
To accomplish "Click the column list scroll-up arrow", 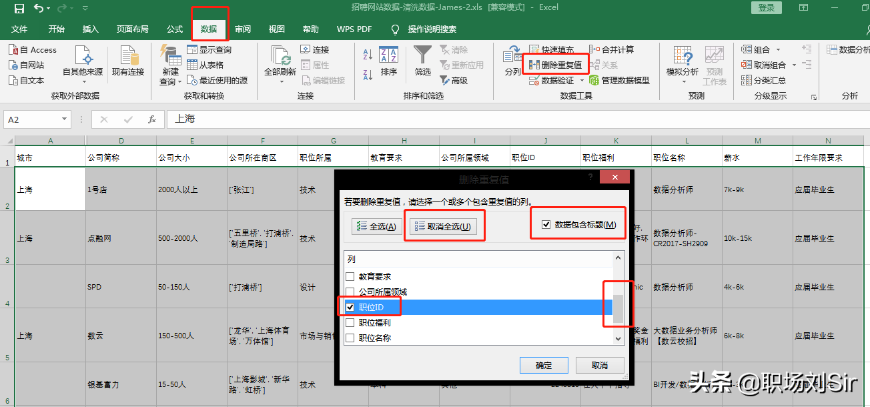I will (x=618, y=258).
